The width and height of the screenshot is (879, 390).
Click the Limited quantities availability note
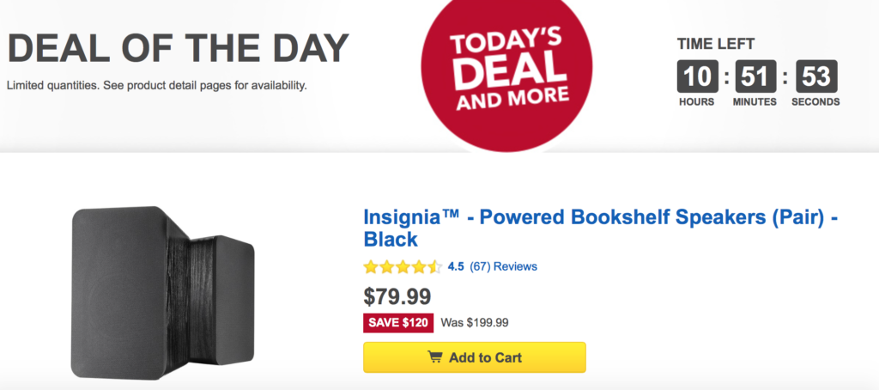[x=156, y=86]
